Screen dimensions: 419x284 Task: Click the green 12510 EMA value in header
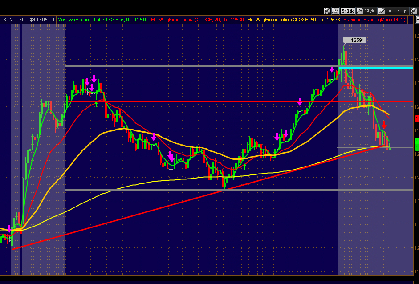coord(141,20)
